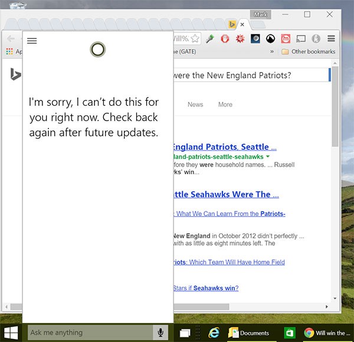Click the Cortana circle icon
This screenshot has width=354, height=342.
(x=98, y=50)
